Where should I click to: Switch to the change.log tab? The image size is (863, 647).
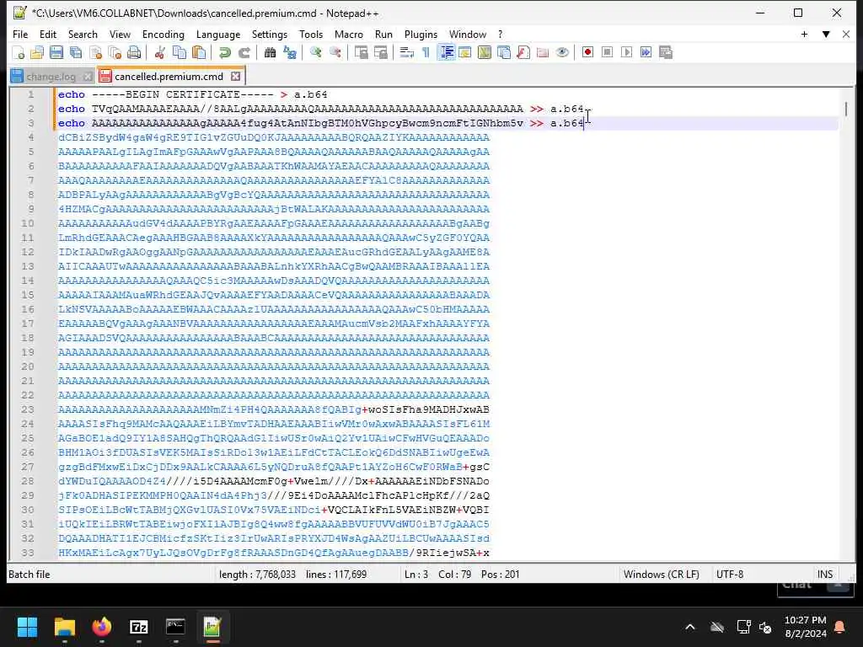(51, 77)
